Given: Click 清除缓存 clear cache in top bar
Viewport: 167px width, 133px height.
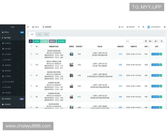Looking at the screenshot, I should [131, 27].
